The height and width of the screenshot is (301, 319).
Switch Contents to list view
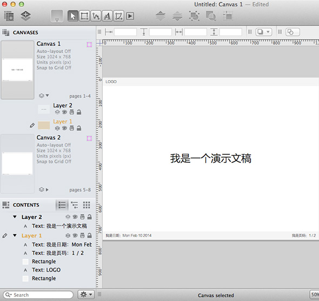[x=62, y=205]
